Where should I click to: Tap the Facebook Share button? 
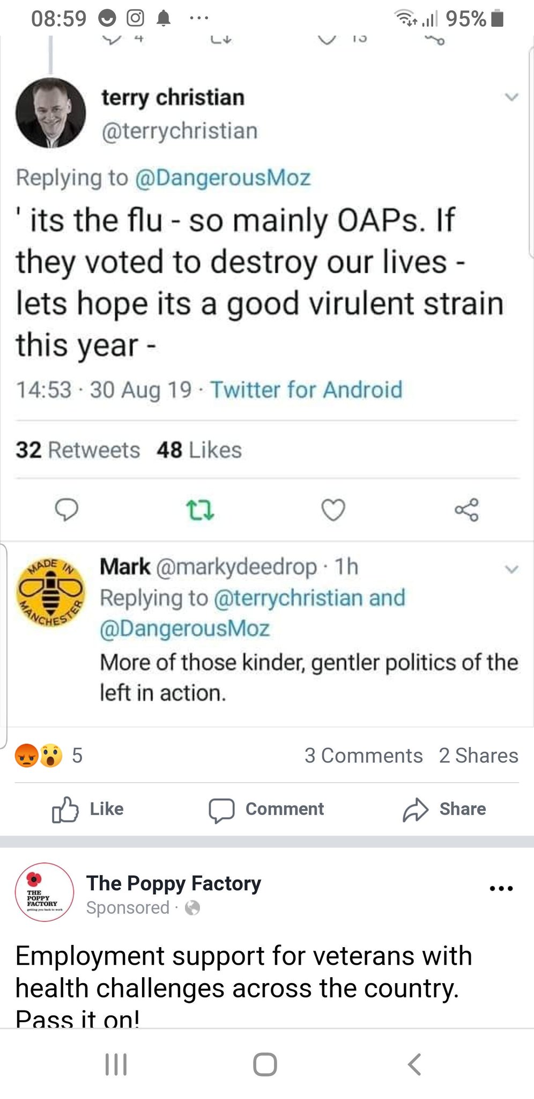pos(444,809)
